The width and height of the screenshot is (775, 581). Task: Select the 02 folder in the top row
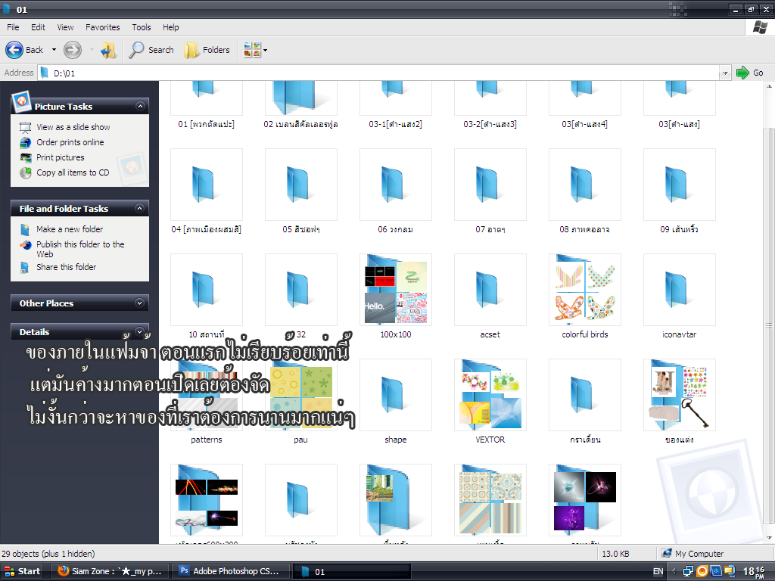point(301,98)
